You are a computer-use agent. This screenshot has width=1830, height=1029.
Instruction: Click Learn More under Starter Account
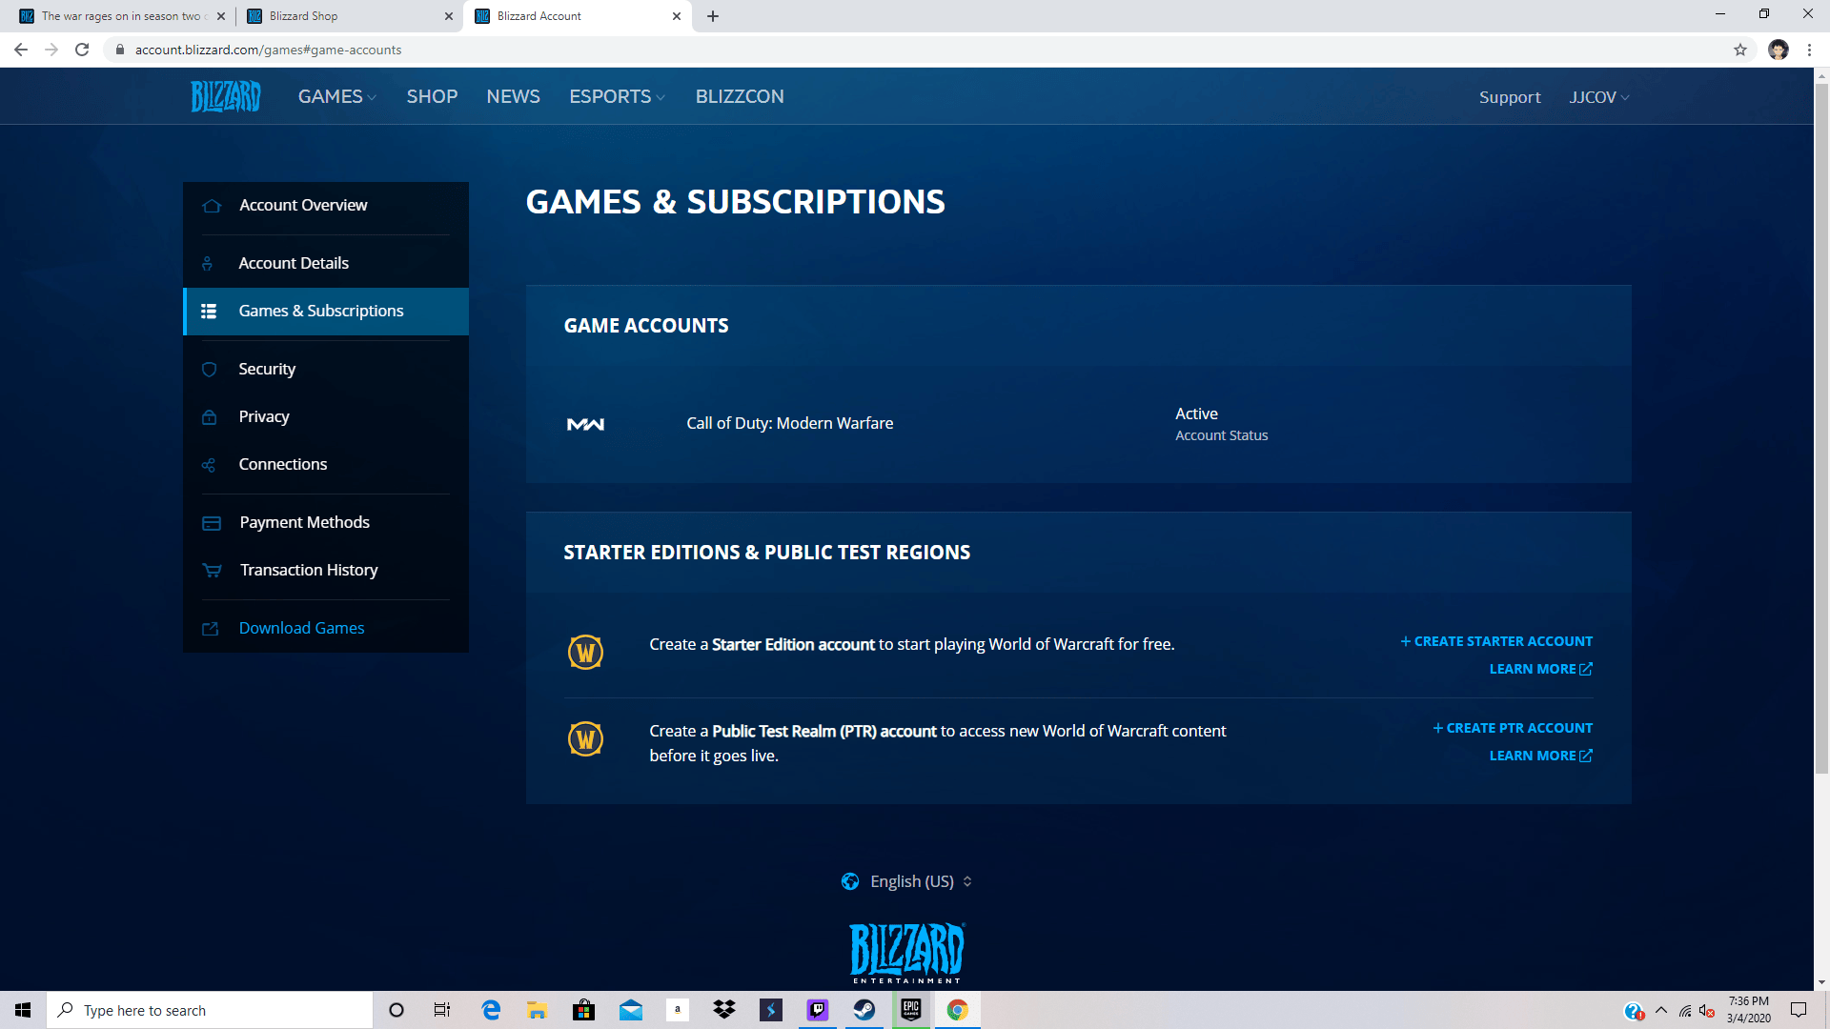pyautogui.click(x=1541, y=669)
